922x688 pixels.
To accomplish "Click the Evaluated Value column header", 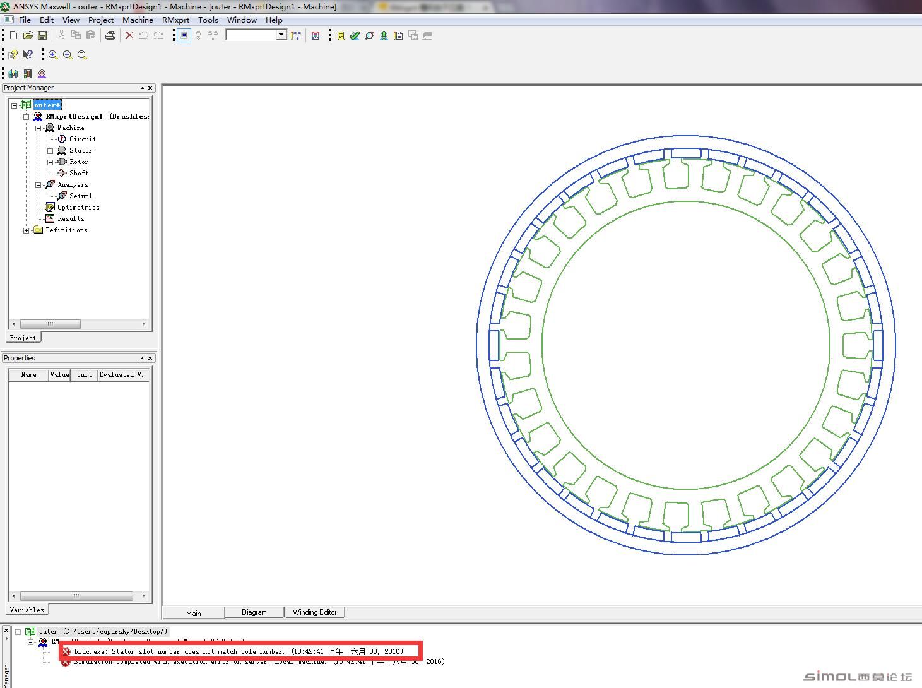I will [x=124, y=374].
